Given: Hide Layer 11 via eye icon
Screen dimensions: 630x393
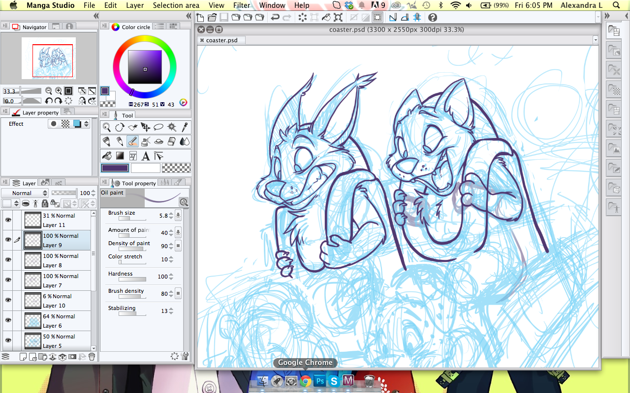Looking at the screenshot, I should point(8,220).
